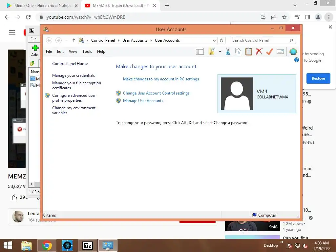
Task: Open the Help menu in User Accounts
Action: click(101, 52)
